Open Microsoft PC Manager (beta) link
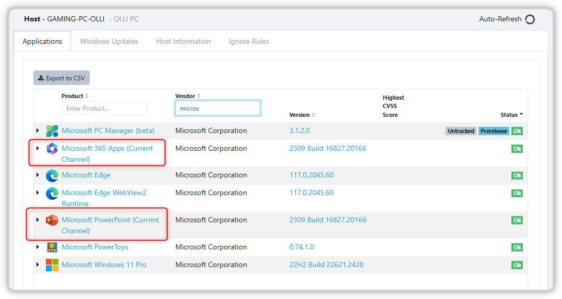 pyautogui.click(x=108, y=130)
